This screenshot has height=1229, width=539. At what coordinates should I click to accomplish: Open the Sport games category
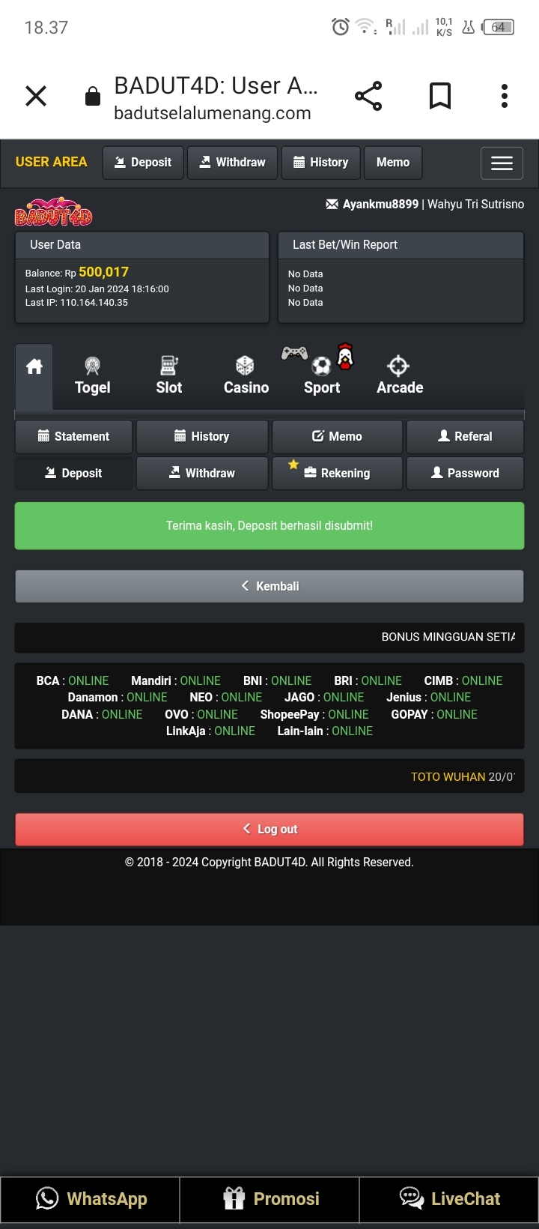tap(322, 375)
